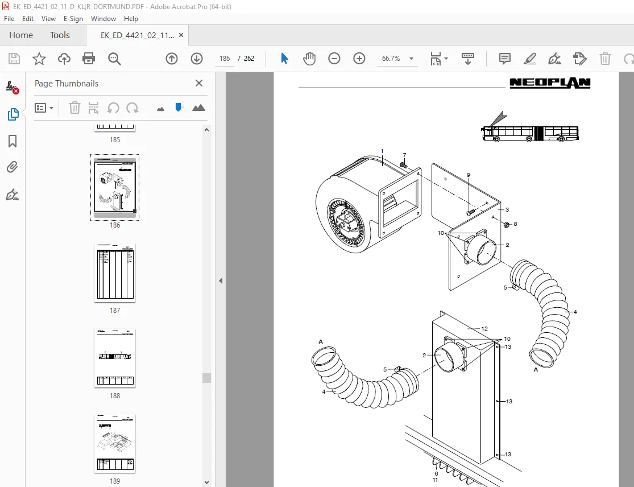Open the E-Sign menu
Screen dimensions: 634x487
tap(73, 19)
